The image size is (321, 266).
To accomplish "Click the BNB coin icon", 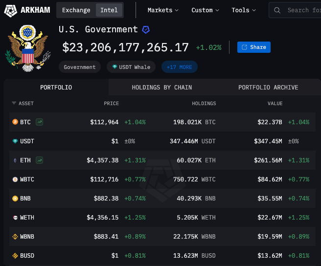I will point(15,198).
